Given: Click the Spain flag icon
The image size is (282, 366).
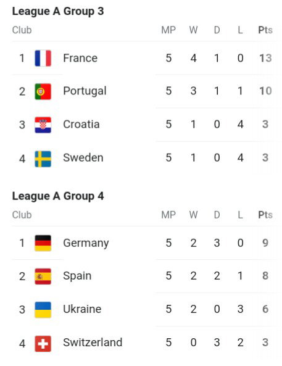Looking at the screenshot, I should (43, 277).
